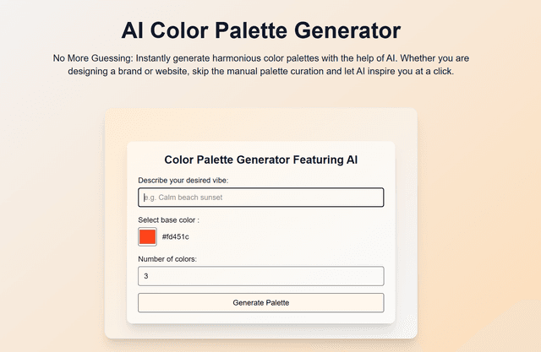Click the #fd451c hex code text

point(175,236)
